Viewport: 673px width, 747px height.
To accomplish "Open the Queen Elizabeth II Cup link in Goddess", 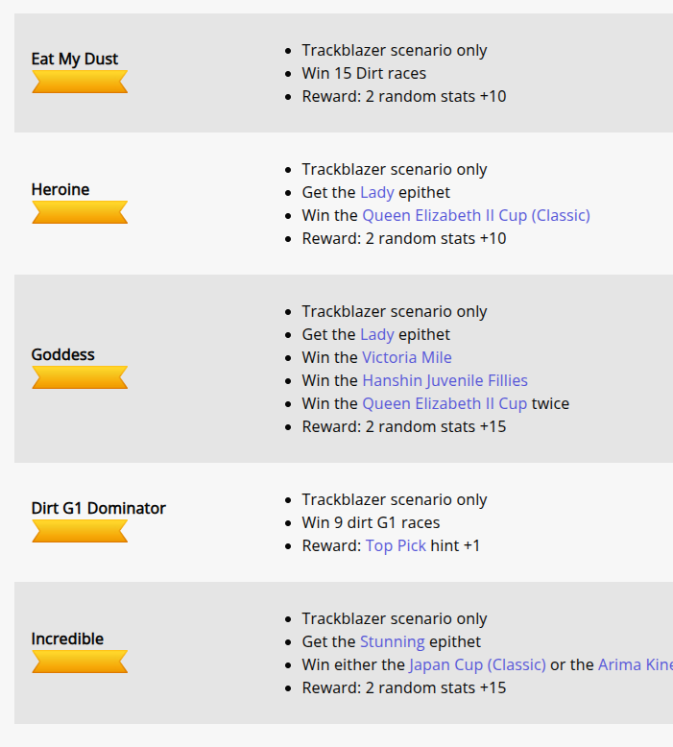I will (445, 403).
